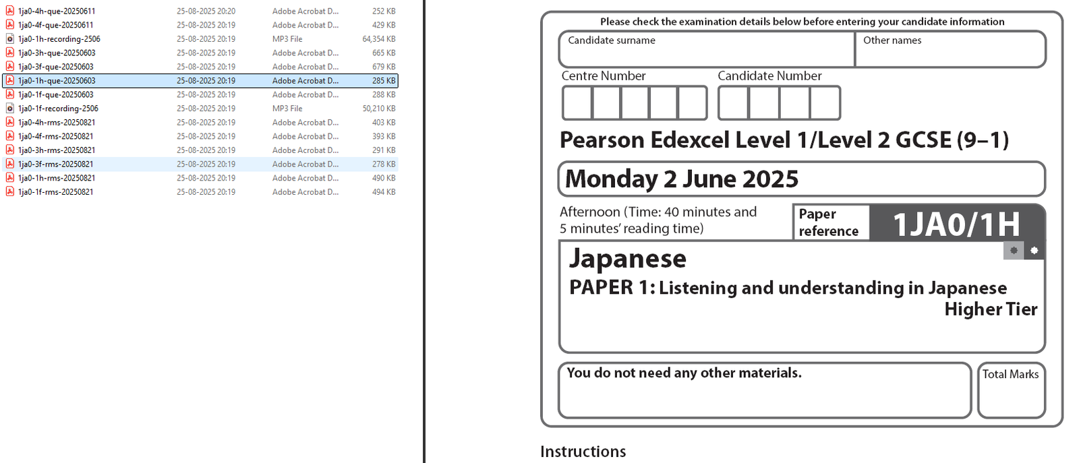Screen dimensions: 1079x463
Task: Click the Monday 2 June 2025 date text
Action: click(x=682, y=179)
